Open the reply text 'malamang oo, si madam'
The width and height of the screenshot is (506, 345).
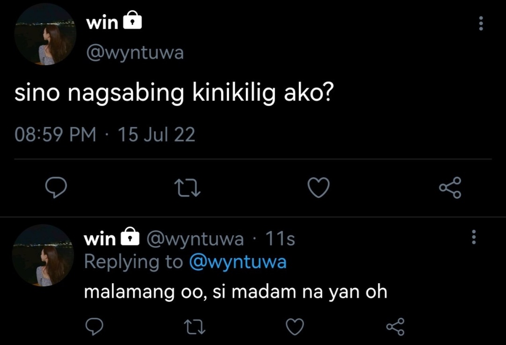[x=190, y=292]
